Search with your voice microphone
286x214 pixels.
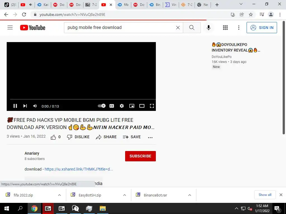pyautogui.click(x=208, y=28)
